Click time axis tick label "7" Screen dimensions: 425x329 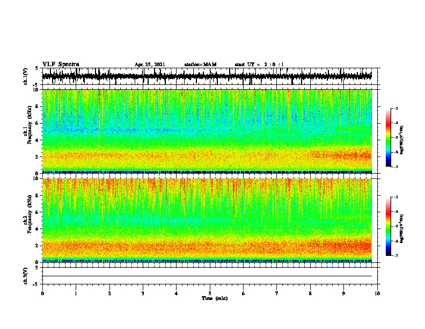click(x=277, y=294)
